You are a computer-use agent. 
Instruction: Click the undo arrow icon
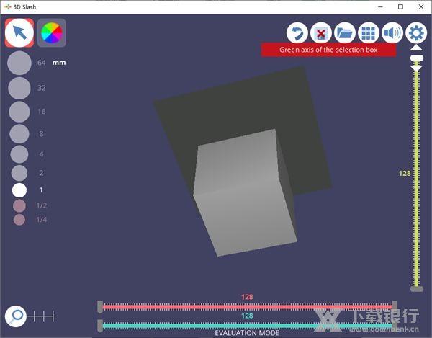click(297, 33)
